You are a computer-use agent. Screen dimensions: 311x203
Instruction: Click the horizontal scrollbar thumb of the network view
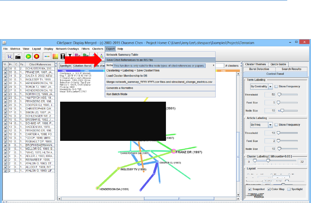pos(179,198)
